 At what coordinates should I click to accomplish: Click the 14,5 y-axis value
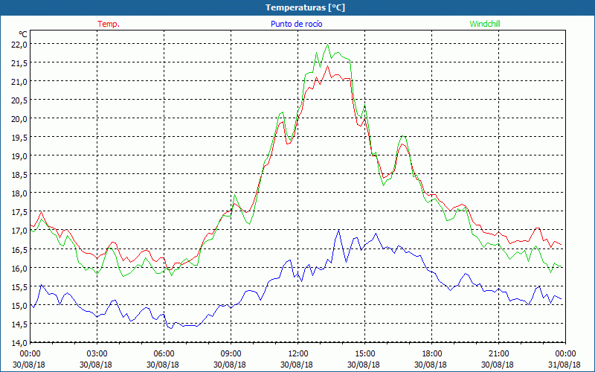click(19, 324)
